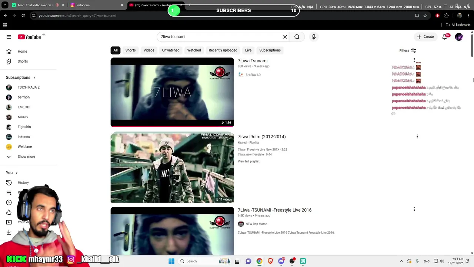Viewport: 474px width, 267px height.
Task: Clear the search query with the X
Action: [285, 37]
